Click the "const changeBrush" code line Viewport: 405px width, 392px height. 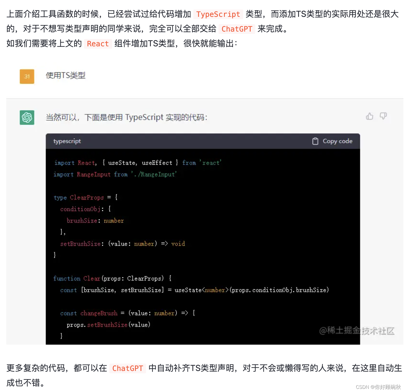128,313
